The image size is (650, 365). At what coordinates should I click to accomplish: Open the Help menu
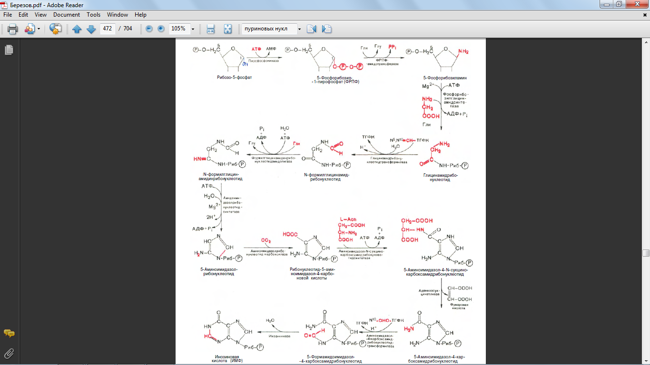coord(140,15)
